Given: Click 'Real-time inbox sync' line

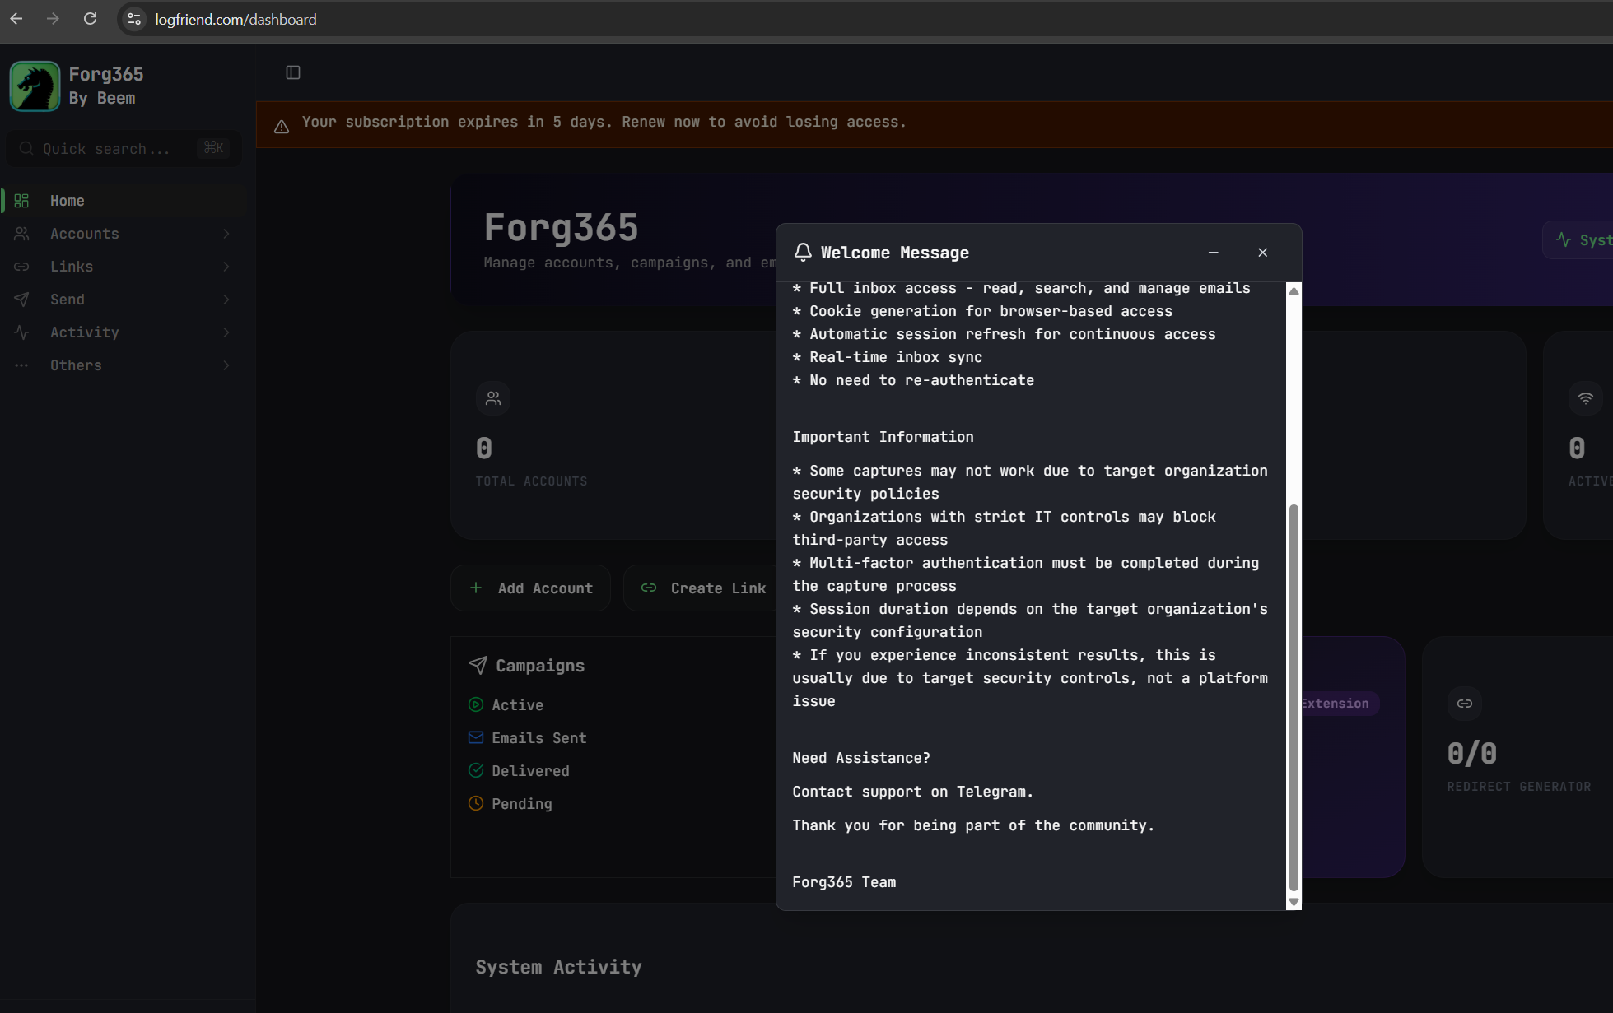Looking at the screenshot, I should (888, 357).
